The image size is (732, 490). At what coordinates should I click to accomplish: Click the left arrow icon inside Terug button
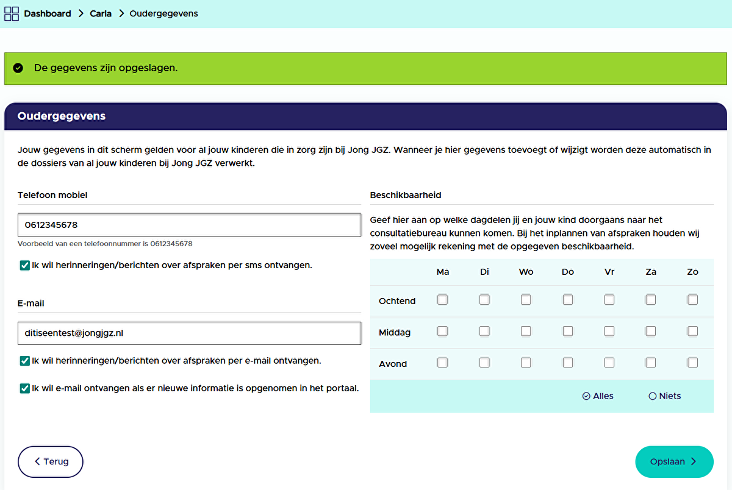[x=37, y=461]
